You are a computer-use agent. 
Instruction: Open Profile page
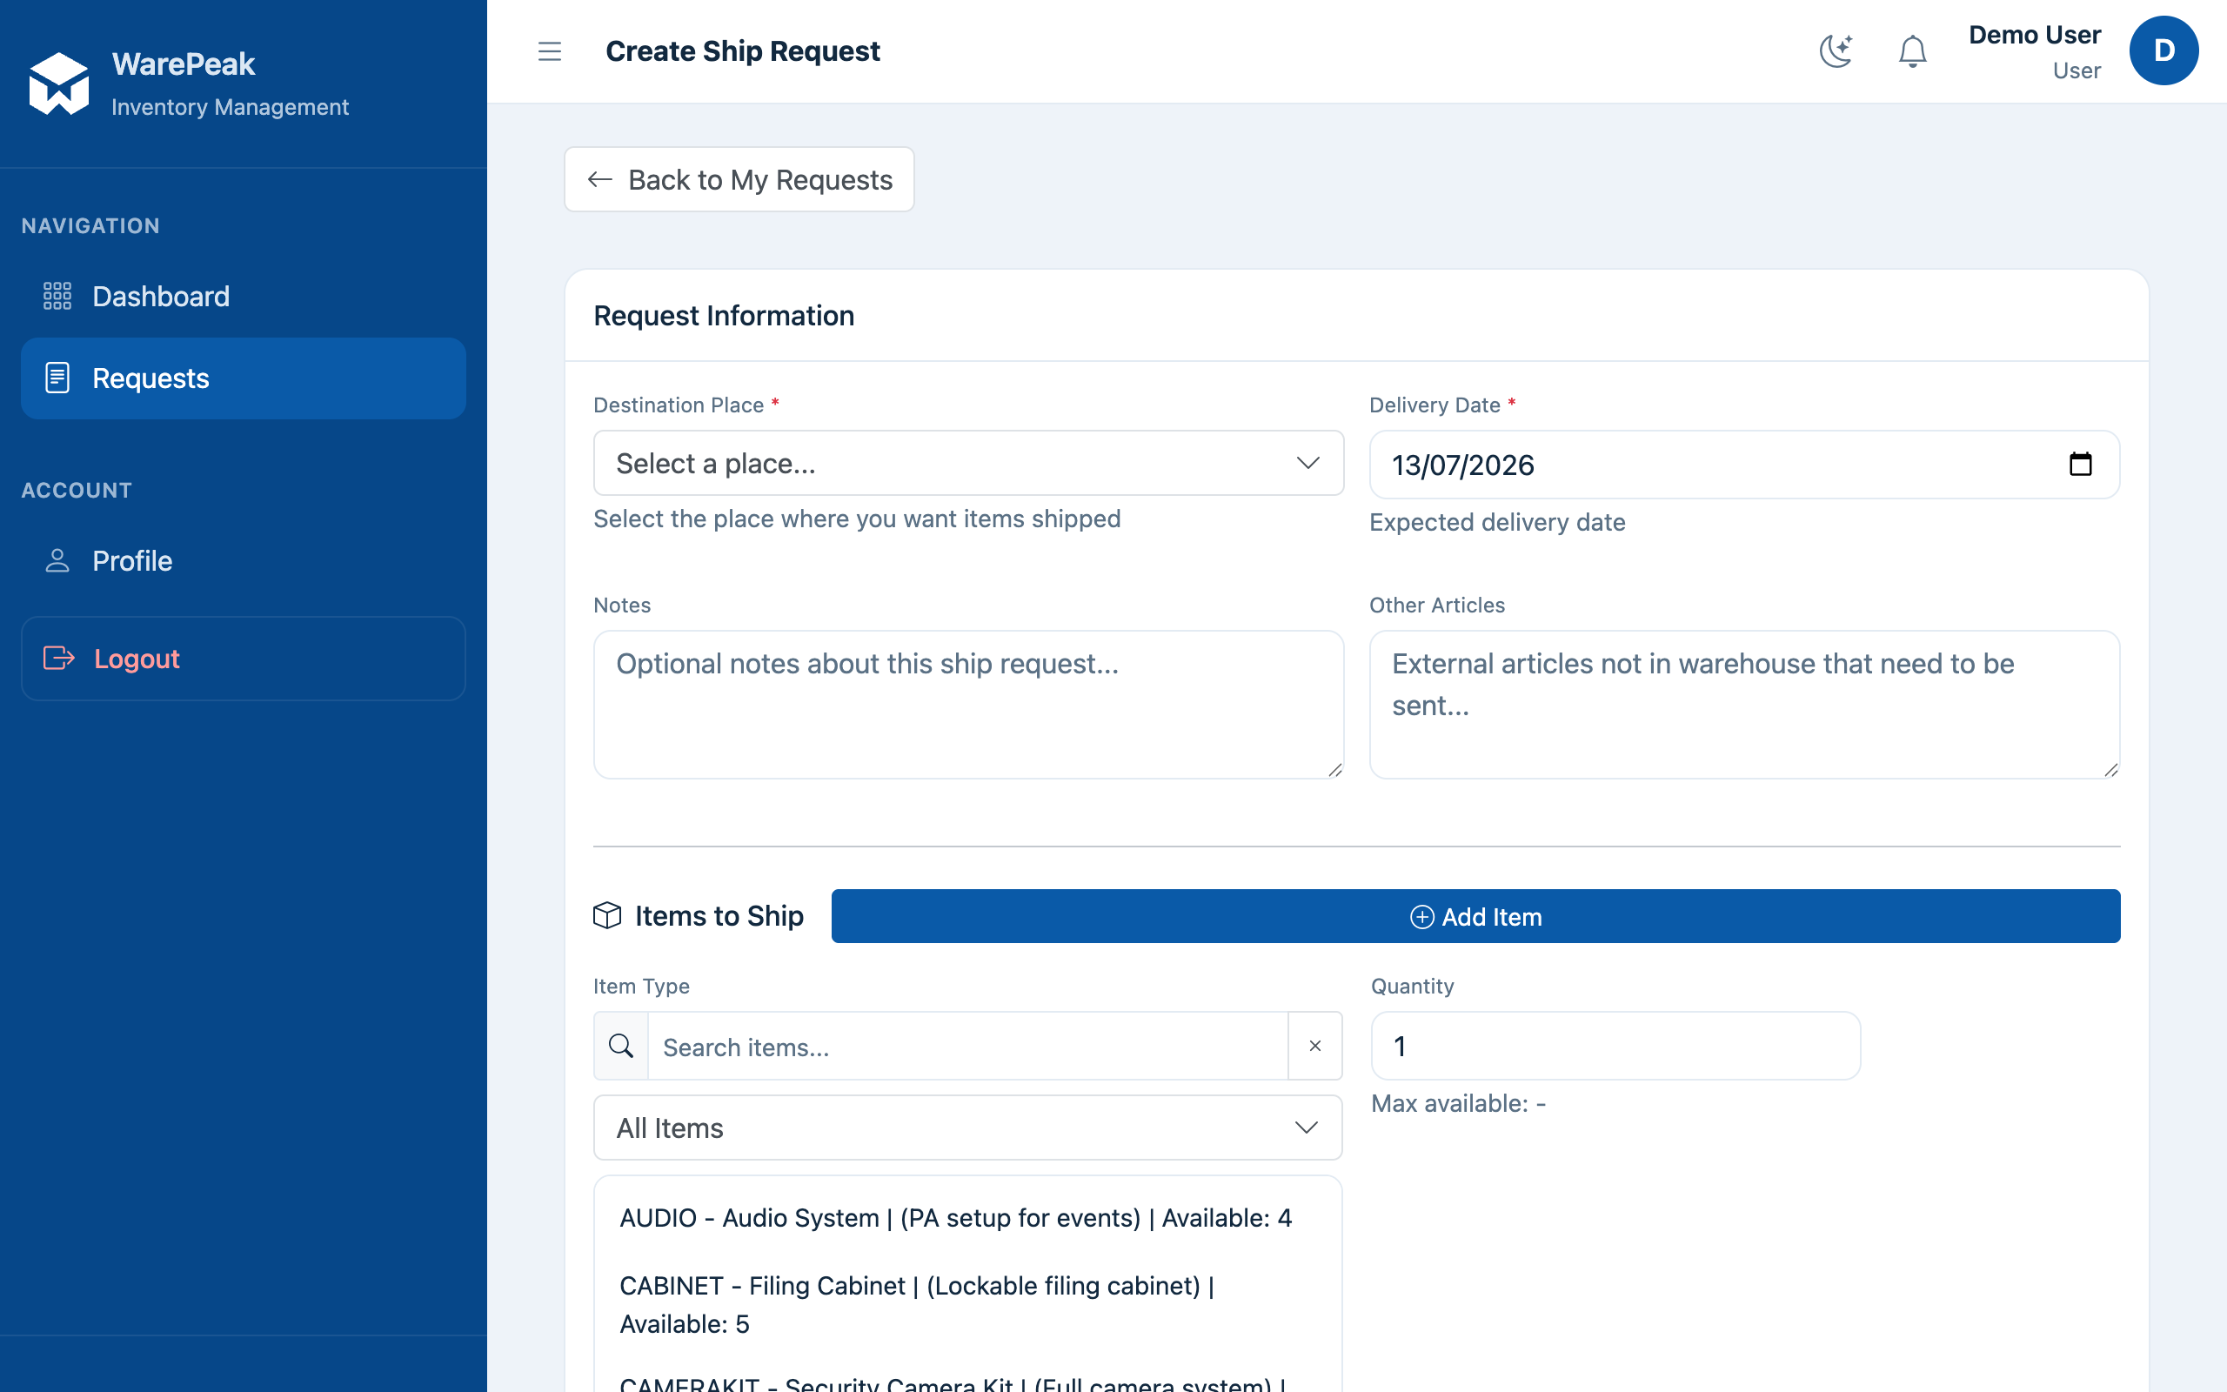click(x=243, y=560)
